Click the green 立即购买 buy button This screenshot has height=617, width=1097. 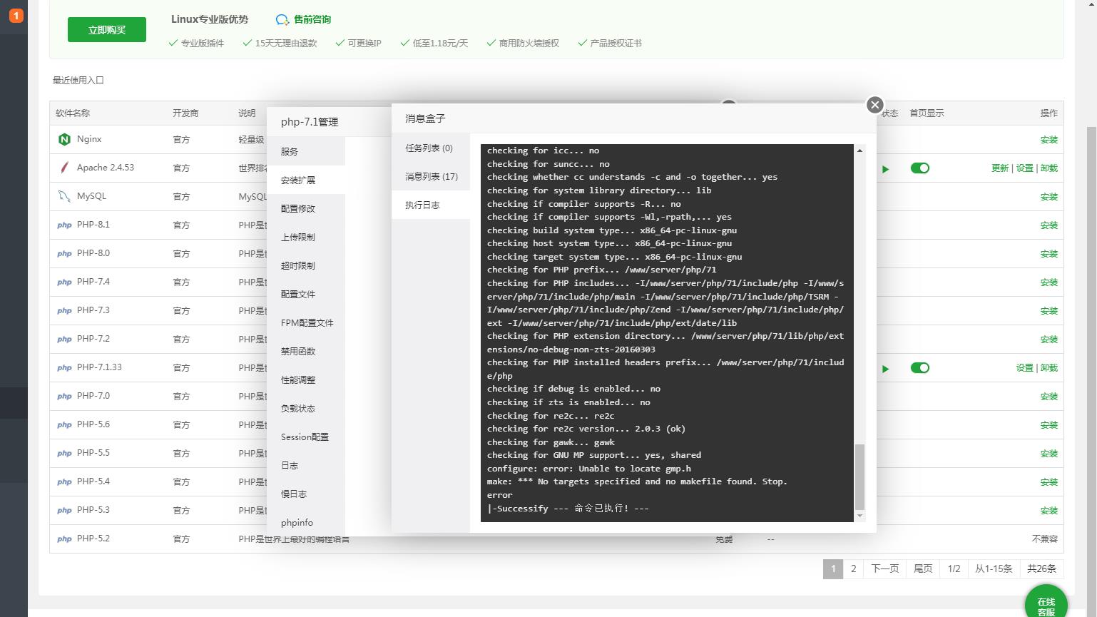pos(107,30)
